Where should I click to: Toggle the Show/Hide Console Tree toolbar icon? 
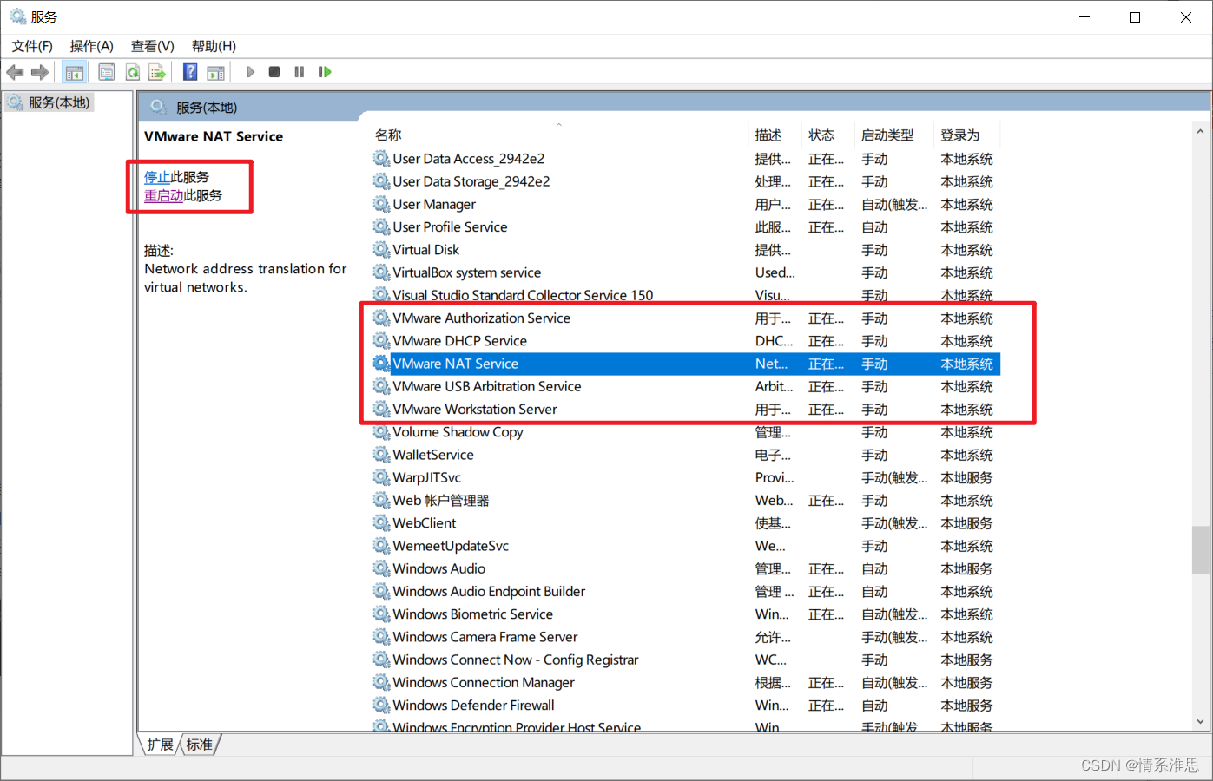(75, 72)
